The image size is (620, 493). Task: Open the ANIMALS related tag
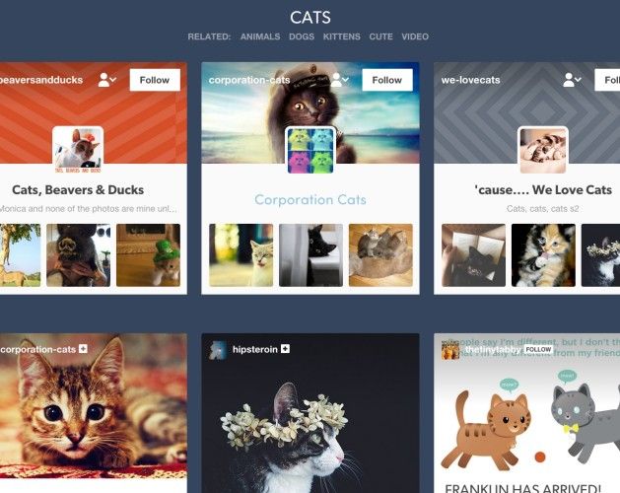pyautogui.click(x=260, y=36)
